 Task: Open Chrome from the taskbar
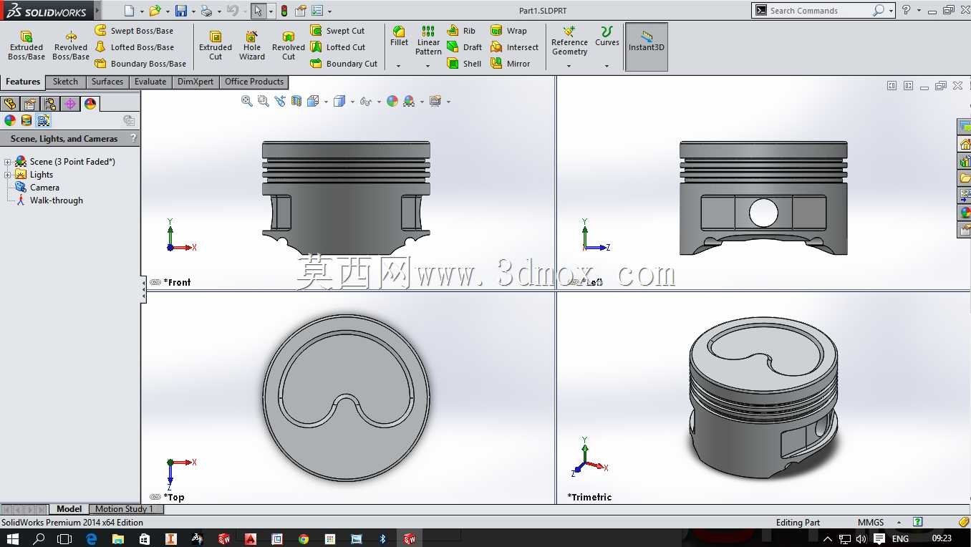[x=304, y=538]
